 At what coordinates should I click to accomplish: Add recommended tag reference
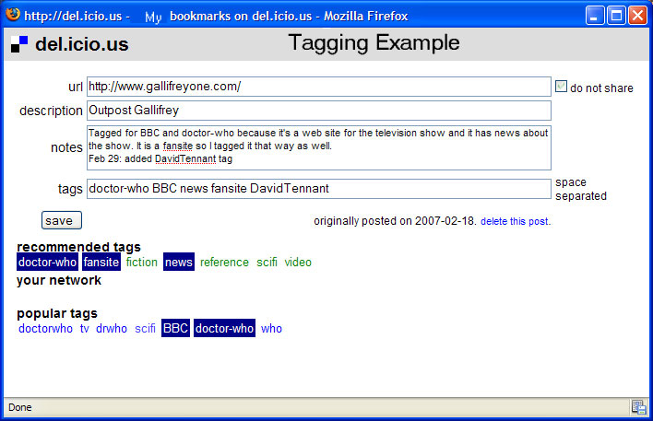pyautogui.click(x=224, y=262)
